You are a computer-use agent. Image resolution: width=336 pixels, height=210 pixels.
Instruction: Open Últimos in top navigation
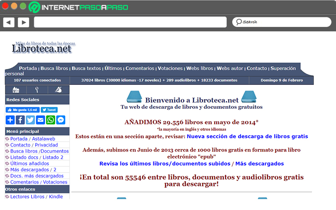(x=113, y=68)
